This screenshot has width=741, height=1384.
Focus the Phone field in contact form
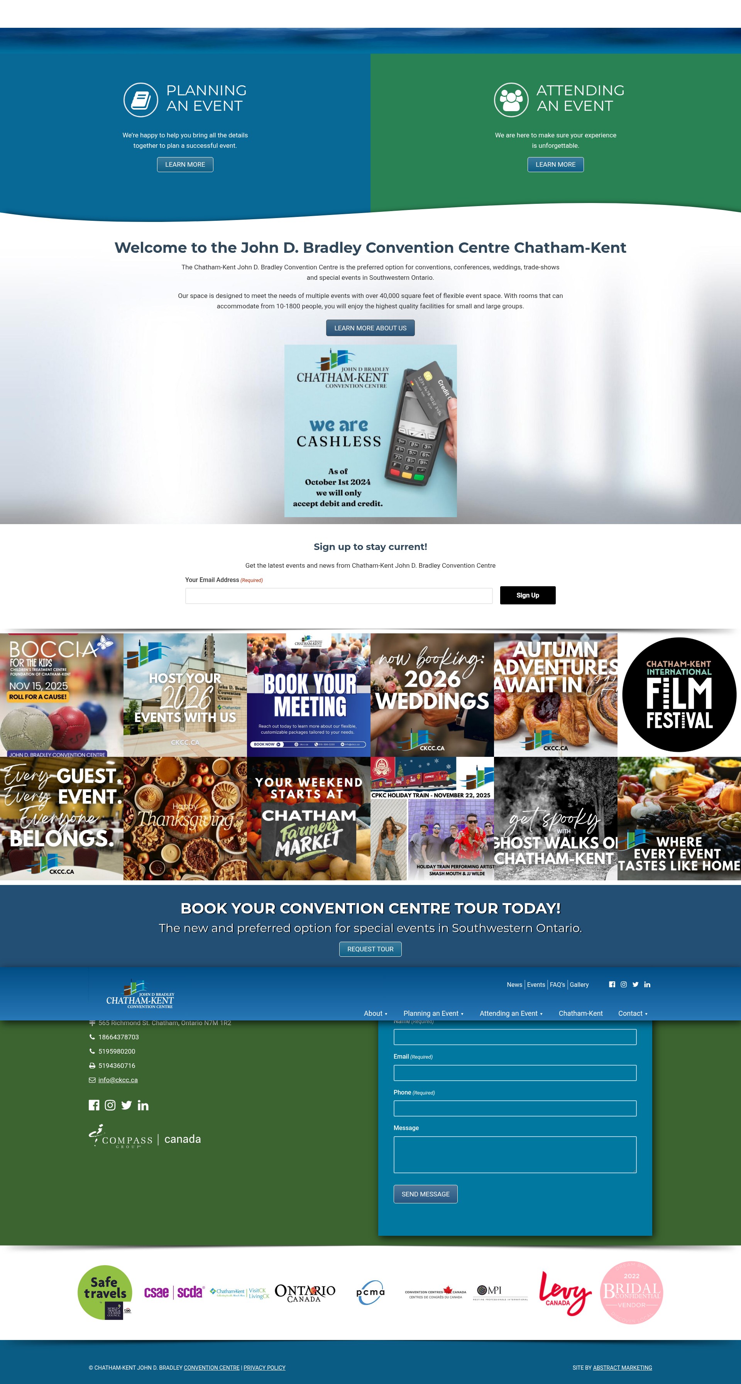tap(515, 1108)
